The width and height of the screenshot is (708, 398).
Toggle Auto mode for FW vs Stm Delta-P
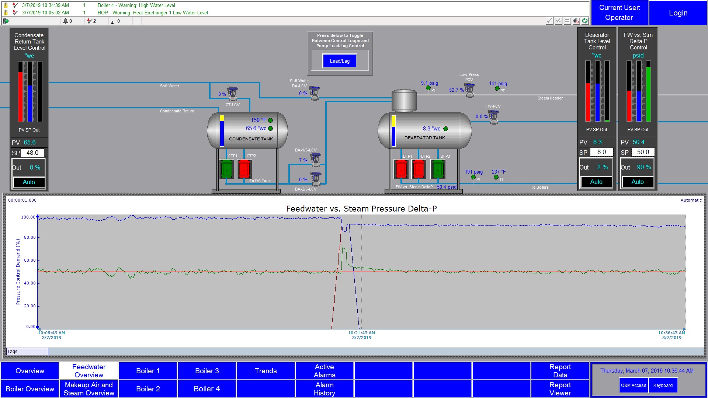point(638,182)
